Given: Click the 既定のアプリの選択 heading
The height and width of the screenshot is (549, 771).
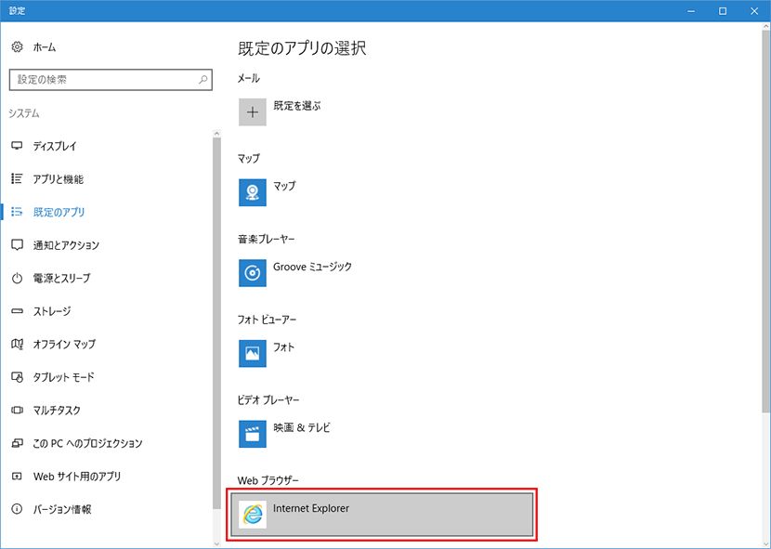Looking at the screenshot, I should [302, 48].
